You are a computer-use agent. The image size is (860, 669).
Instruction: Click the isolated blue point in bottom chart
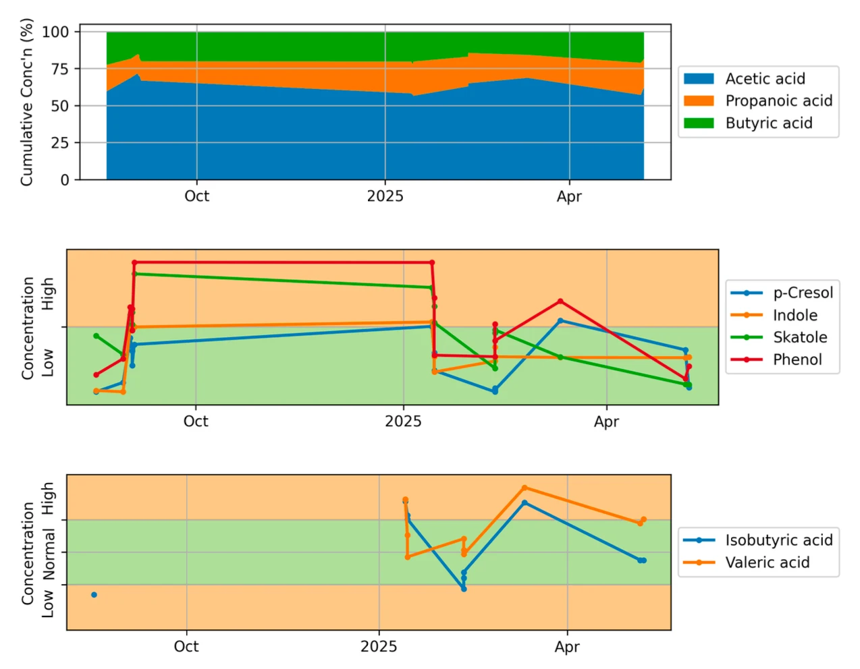coord(94,595)
